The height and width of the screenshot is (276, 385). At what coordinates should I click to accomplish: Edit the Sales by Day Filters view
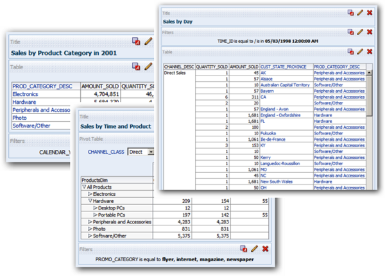pyautogui.click(x=360, y=32)
